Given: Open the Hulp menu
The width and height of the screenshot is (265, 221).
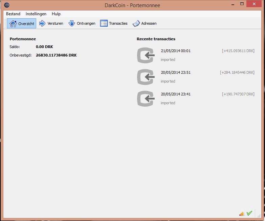Looking at the screenshot, I should (x=56, y=14).
